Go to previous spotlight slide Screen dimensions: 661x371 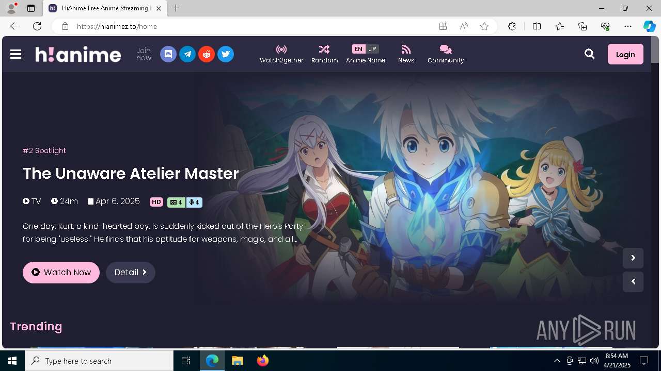pyautogui.click(x=633, y=282)
